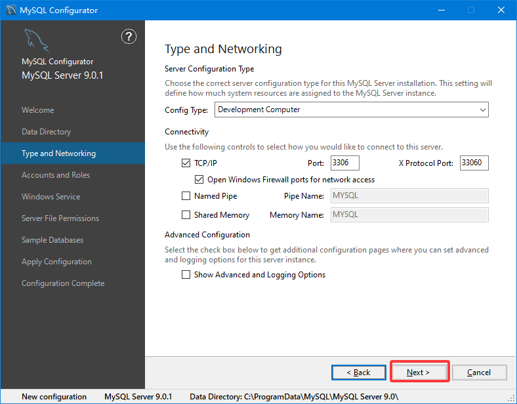The image size is (517, 404).
Task: Toggle the TCP/IP checkbox
Action: coord(186,163)
